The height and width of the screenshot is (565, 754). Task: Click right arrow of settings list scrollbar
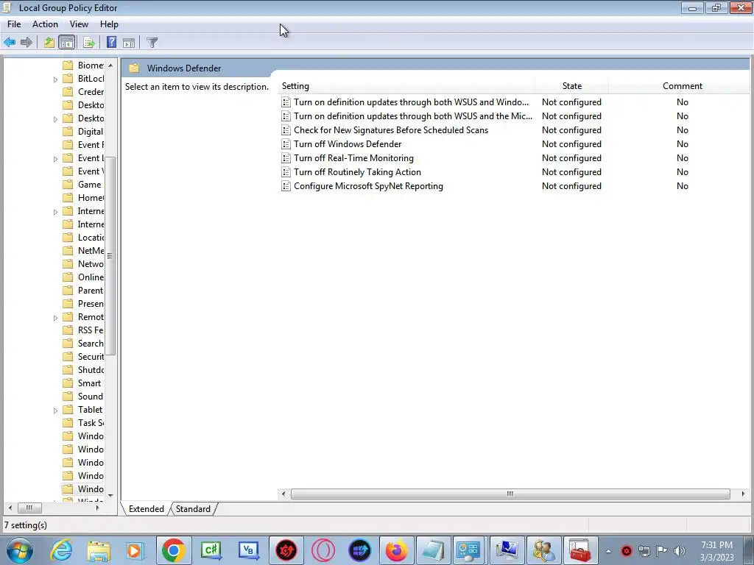point(744,494)
